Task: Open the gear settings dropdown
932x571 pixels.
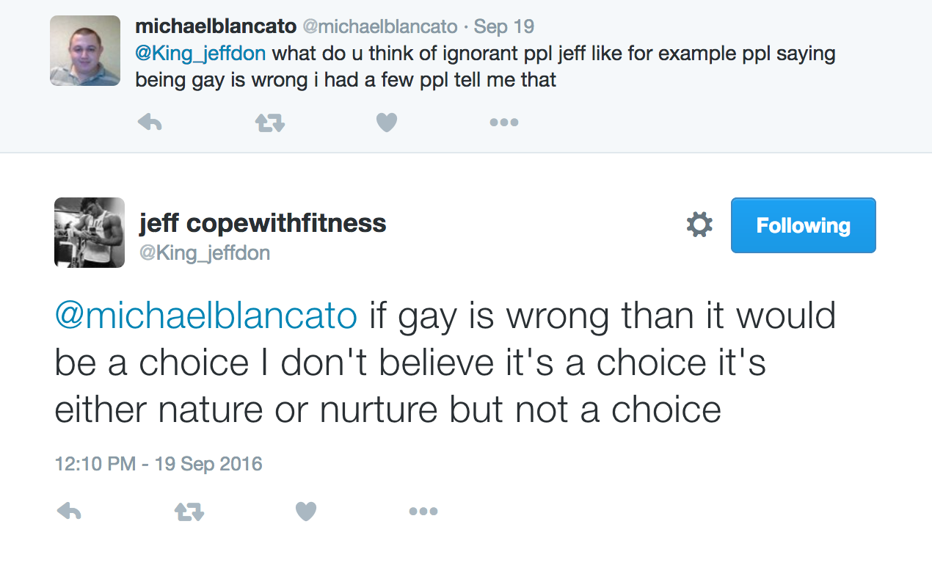Action: 699,225
